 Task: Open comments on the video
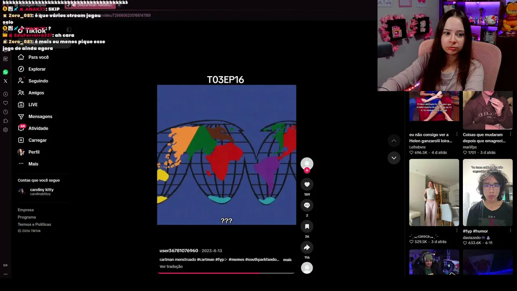pos(307,205)
